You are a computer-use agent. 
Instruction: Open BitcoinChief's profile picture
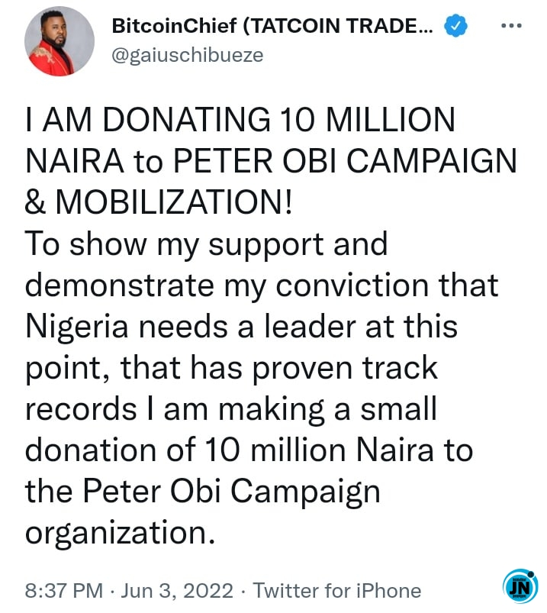[60, 42]
